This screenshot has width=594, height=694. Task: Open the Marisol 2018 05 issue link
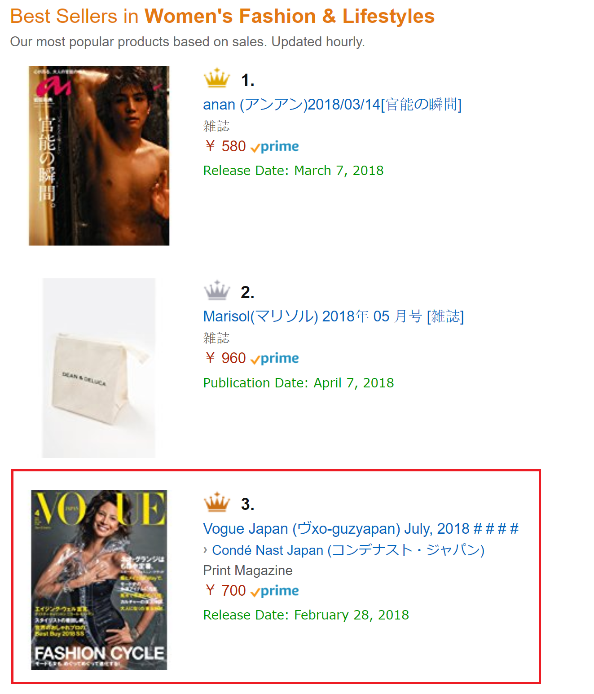point(333,316)
